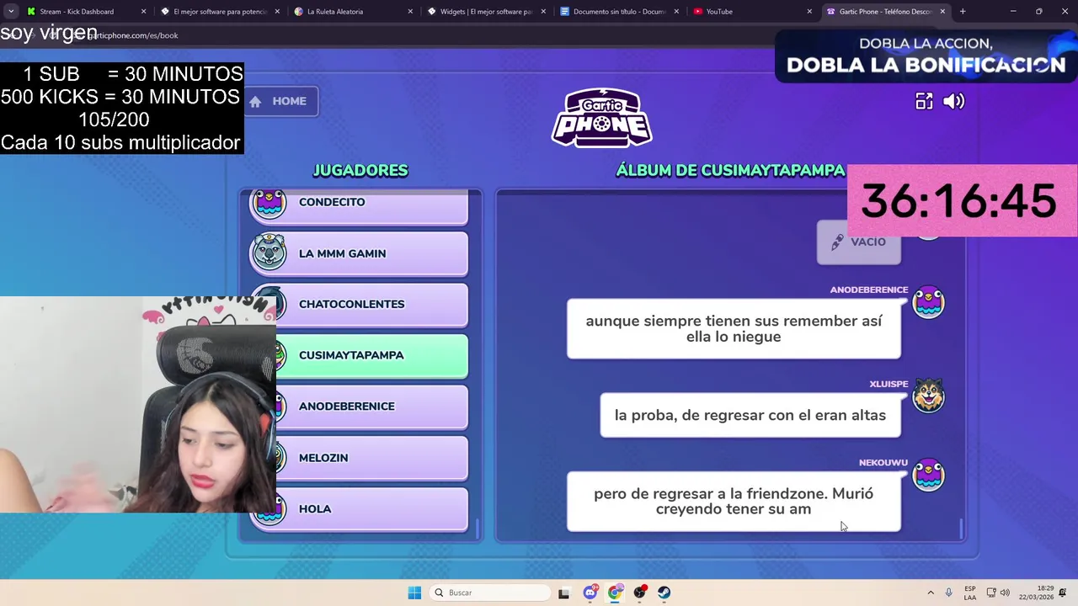This screenshot has width=1078, height=606.
Task: Switch to Stream - Kick Dashboard tab
Action: pos(84,12)
